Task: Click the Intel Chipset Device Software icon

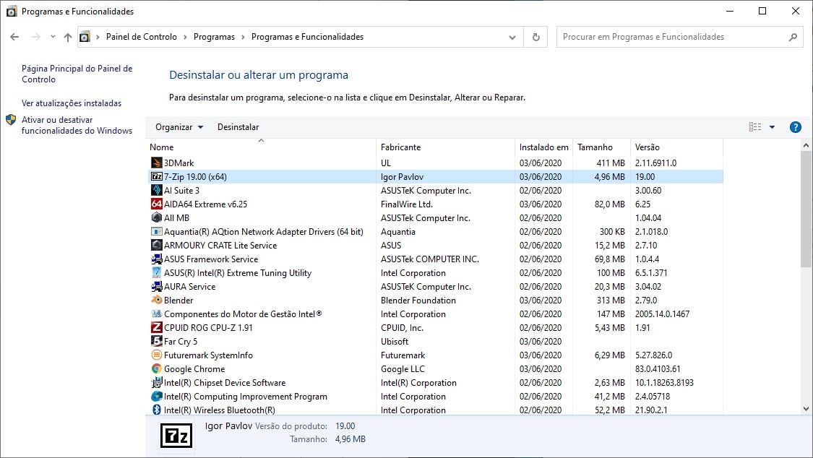Action: point(156,382)
